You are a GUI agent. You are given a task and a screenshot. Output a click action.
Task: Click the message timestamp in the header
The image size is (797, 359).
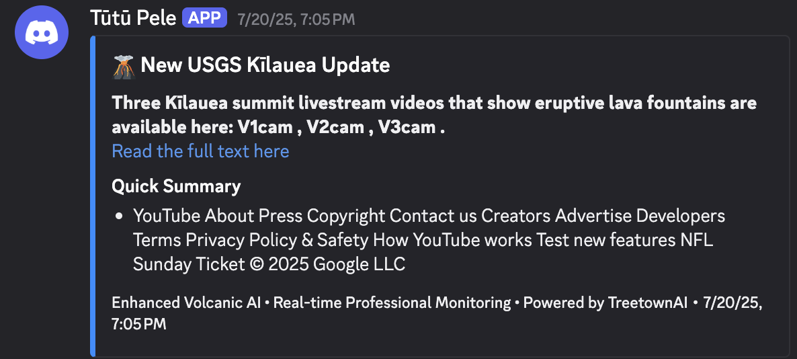click(296, 19)
